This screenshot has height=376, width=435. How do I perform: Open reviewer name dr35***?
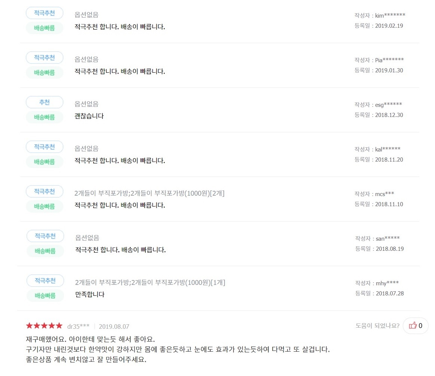(78, 327)
